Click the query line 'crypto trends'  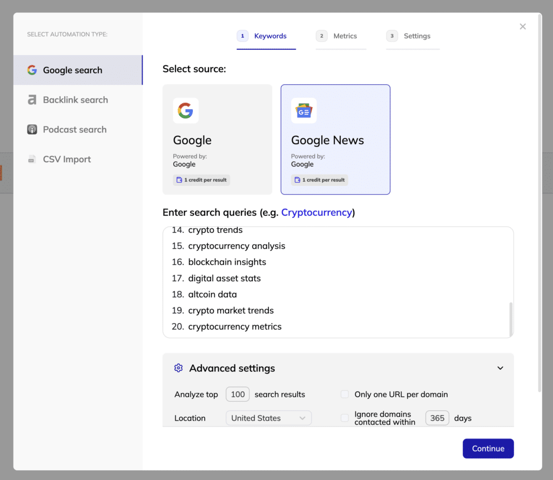215,230
